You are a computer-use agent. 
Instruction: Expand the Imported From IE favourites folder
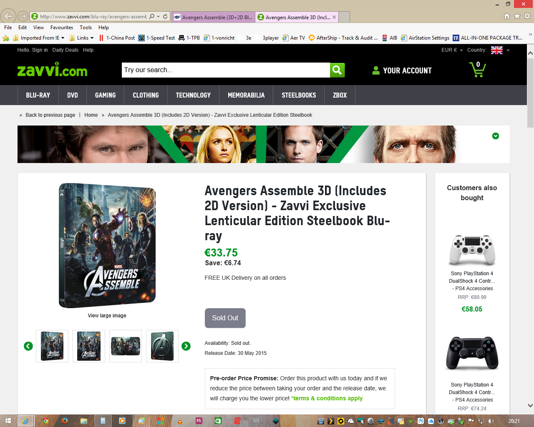point(39,38)
